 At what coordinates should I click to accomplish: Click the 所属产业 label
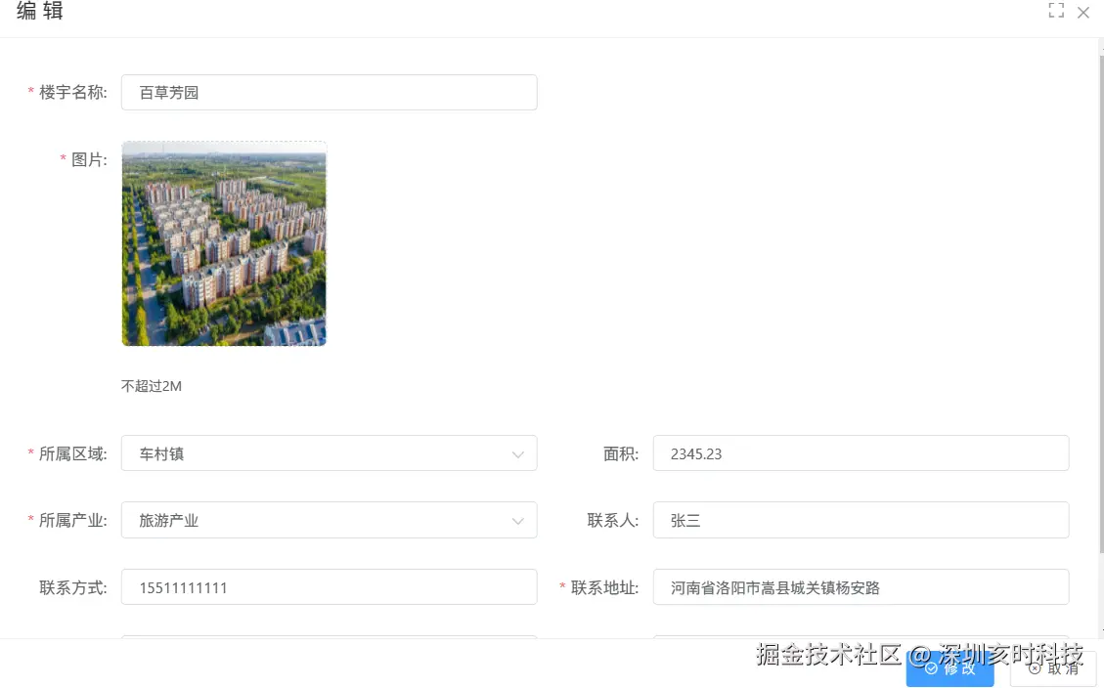pyautogui.click(x=72, y=521)
